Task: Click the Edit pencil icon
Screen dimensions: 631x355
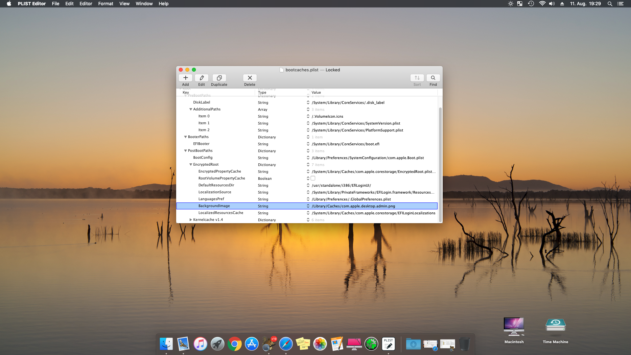Action: tap(201, 78)
